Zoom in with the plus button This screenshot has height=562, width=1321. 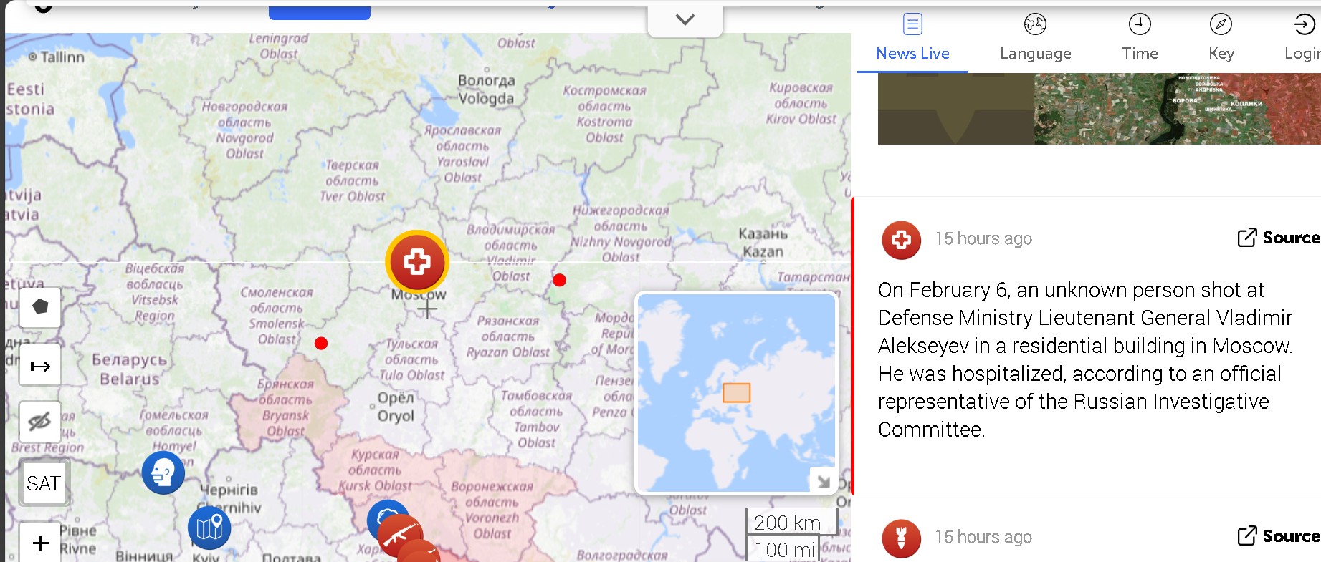pyautogui.click(x=40, y=542)
